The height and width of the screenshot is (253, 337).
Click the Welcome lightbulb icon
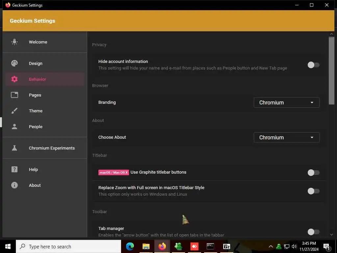pos(14,42)
